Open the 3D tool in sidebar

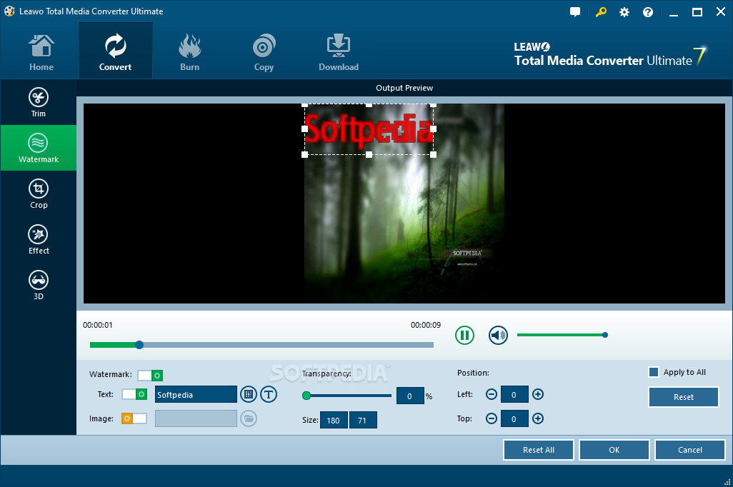point(39,285)
